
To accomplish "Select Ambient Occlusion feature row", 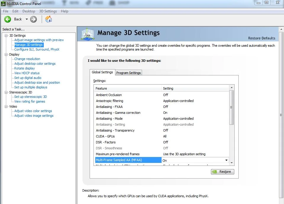I will coord(162,95).
